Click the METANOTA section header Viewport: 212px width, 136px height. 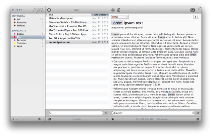pos(18,16)
